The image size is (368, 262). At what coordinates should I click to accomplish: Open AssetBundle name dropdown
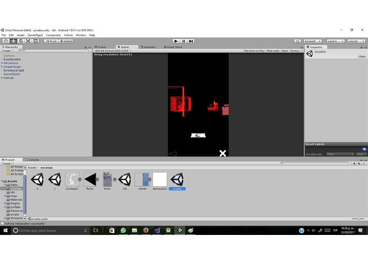point(340,154)
